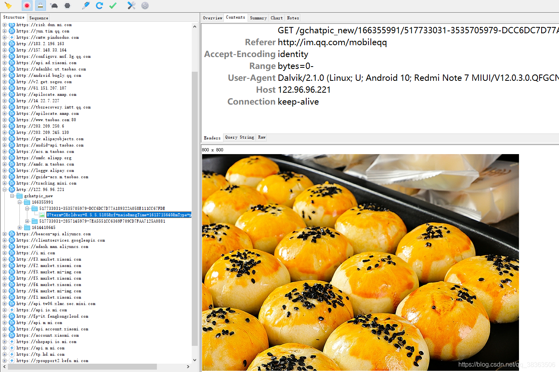The height and width of the screenshot is (372, 559).
Task: Open Settings via the gear icon
Action: 145,6
